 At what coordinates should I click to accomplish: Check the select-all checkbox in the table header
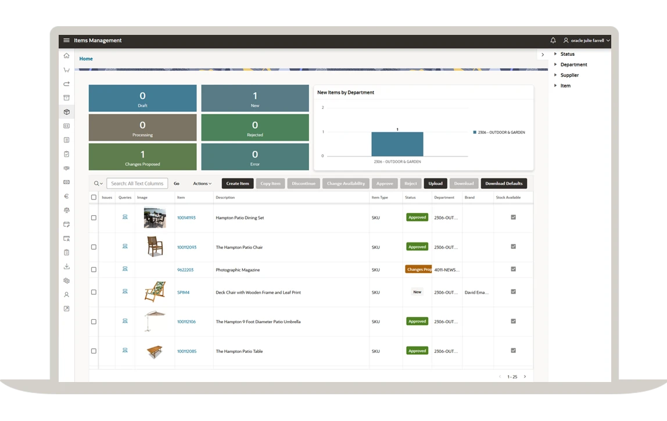[94, 197]
